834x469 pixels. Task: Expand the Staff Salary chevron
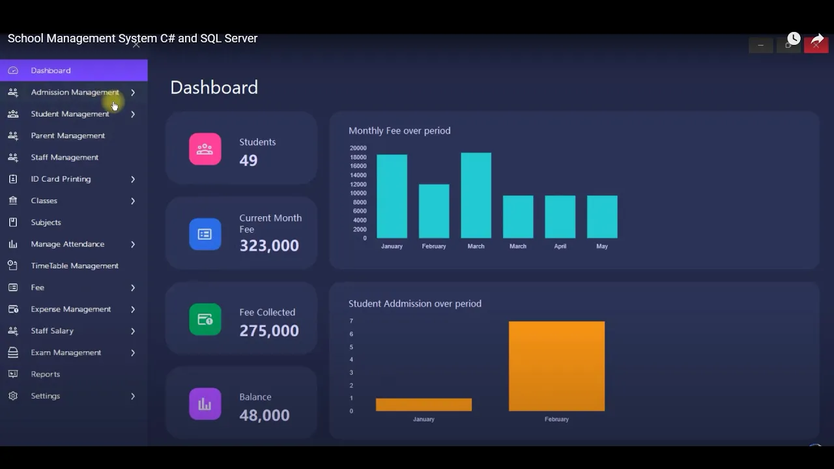coord(133,331)
